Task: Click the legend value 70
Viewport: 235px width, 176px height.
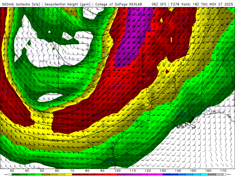Action: pos(72,171)
